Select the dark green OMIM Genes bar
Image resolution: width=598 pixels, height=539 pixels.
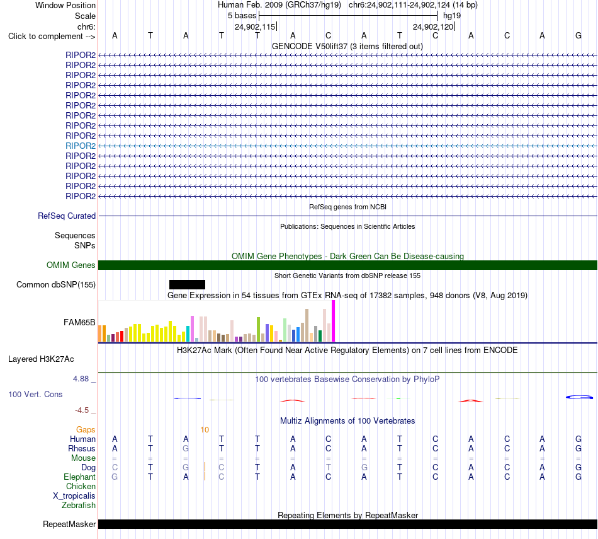tap(347, 265)
